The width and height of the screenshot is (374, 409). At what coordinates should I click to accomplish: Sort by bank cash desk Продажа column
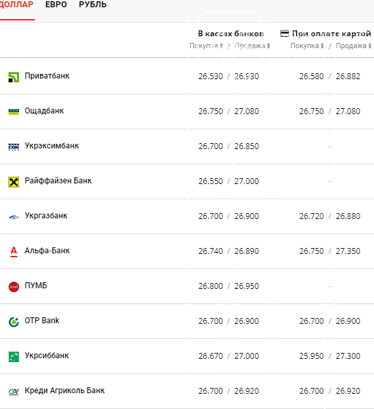(252, 46)
